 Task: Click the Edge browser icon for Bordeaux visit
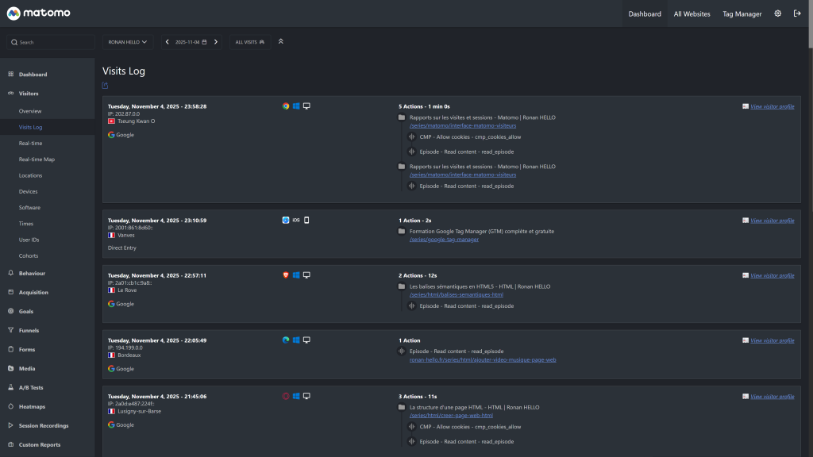(x=286, y=340)
